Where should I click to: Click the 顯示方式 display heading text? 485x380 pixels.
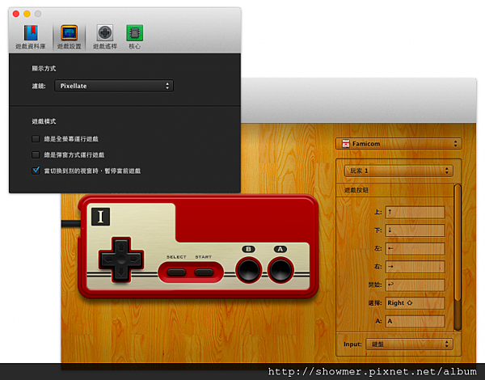[44, 69]
